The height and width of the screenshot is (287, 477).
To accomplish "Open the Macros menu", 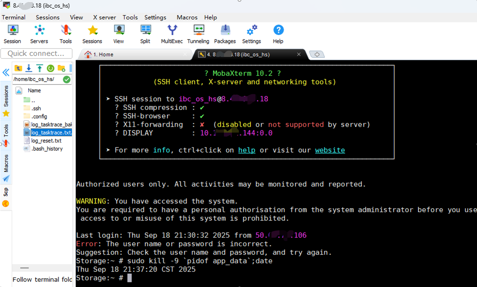I will [x=187, y=18].
